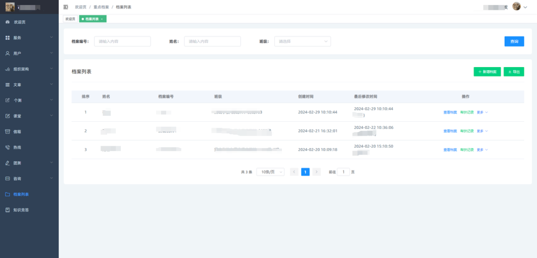The height and width of the screenshot is (258, 537).
Task: Click the 信箱 mailbox icon in sidebar
Action: pos(7,131)
